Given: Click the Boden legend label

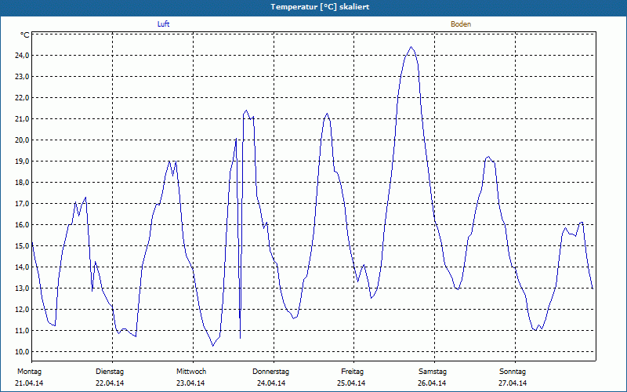Looking at the screenshot, I should [461, 24].
